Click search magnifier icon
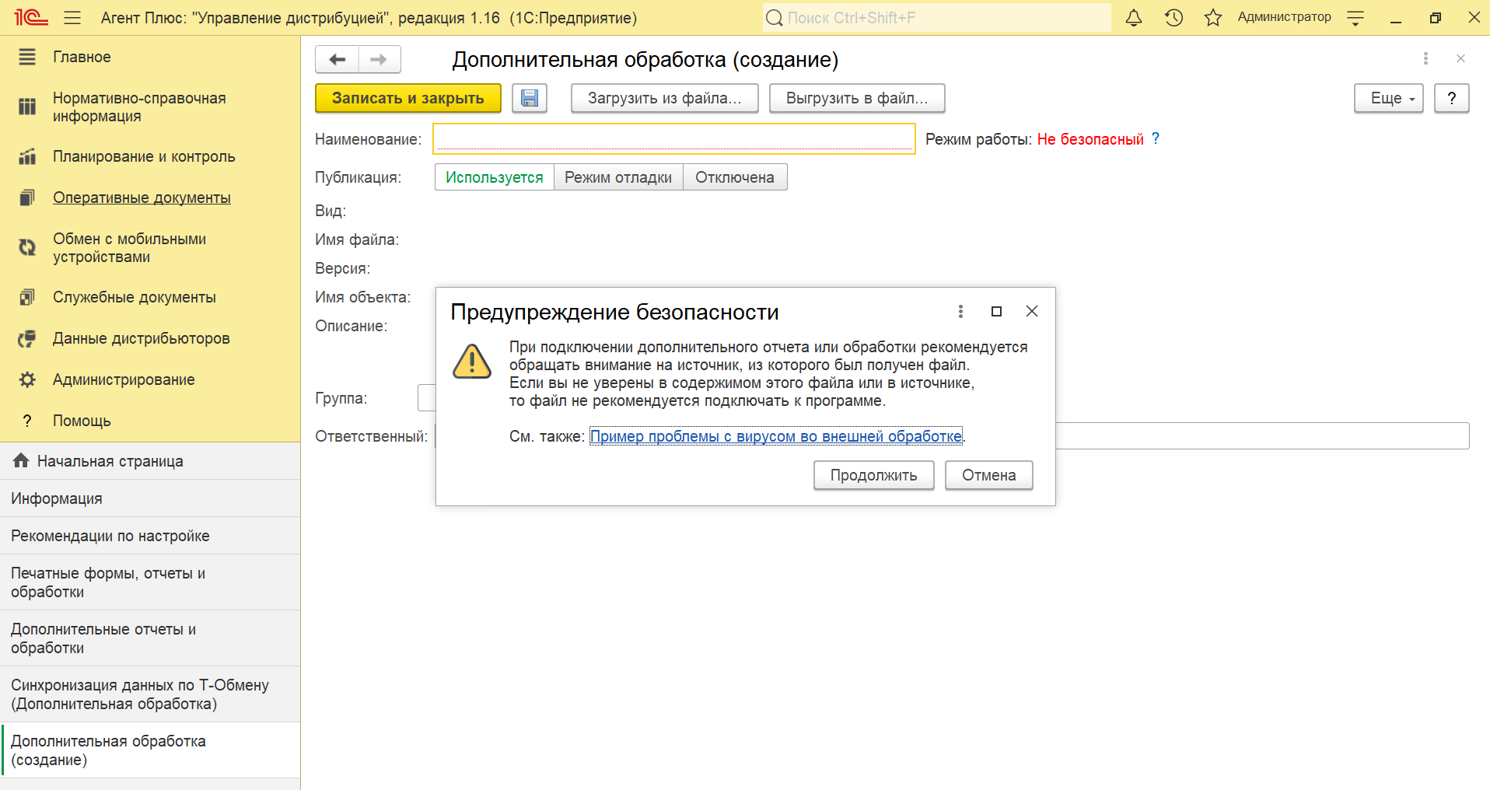The width and height of the screenshot is (1490, 790). pyautogui.click(x=775, y=17)
